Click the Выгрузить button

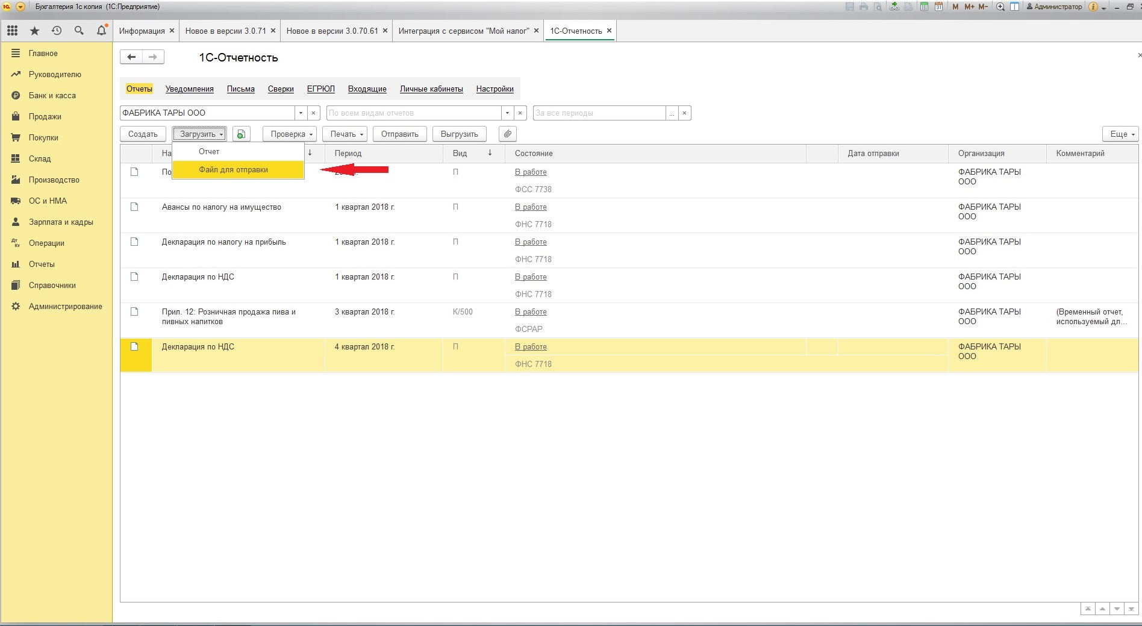click(459, 134)
